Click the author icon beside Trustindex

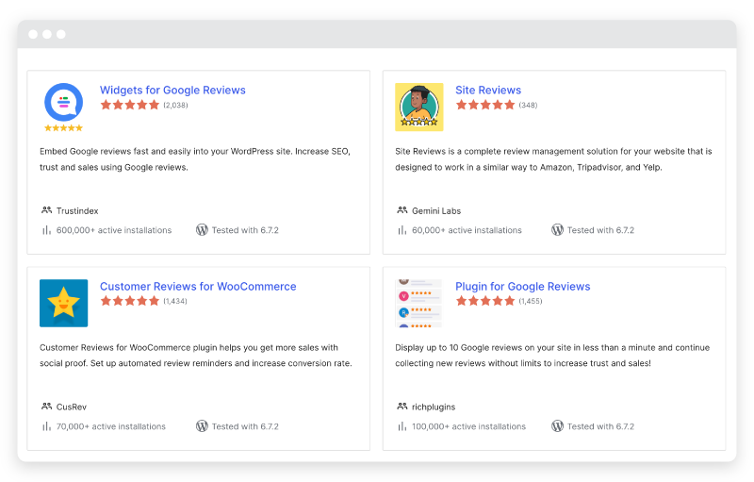pyautogui.click(x=46, y=210)
